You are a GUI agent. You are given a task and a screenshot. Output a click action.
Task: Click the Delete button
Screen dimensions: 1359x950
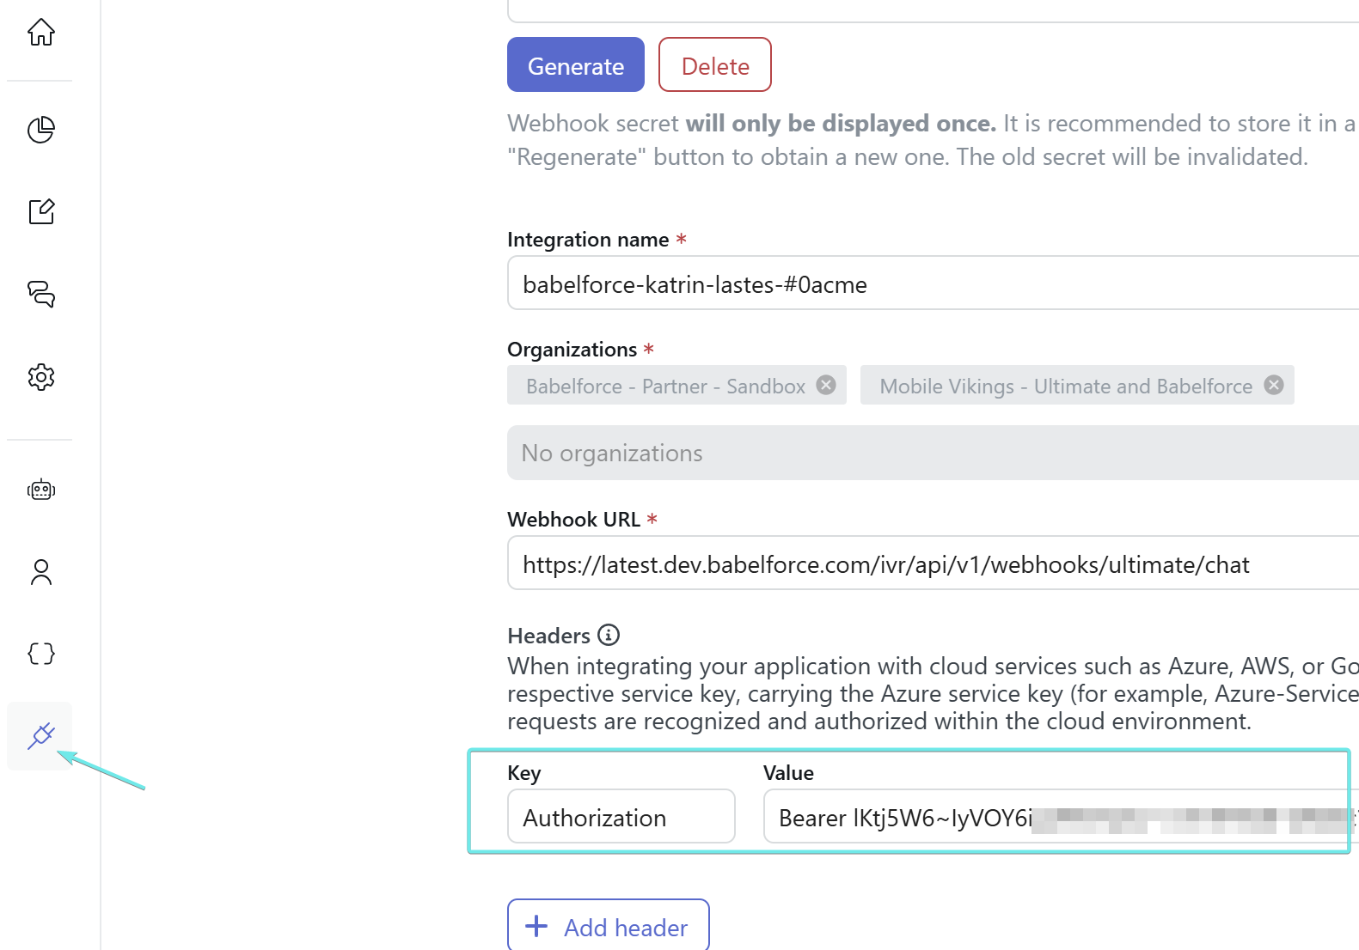click(714, 65)
